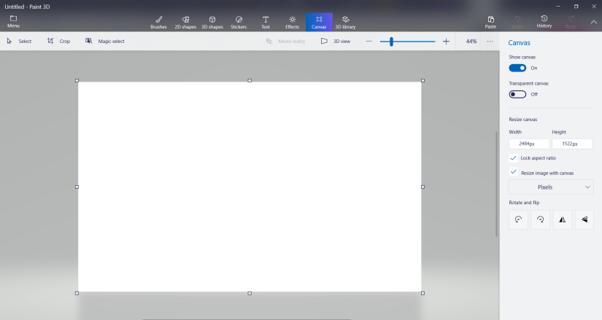Open the three-dot more options
This screenshot has height=320, width=602.
(490, 42)
